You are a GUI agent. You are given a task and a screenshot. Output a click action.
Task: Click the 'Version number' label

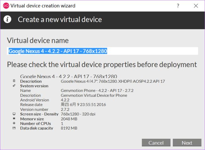pyautogui.click(x=34, y=110)
